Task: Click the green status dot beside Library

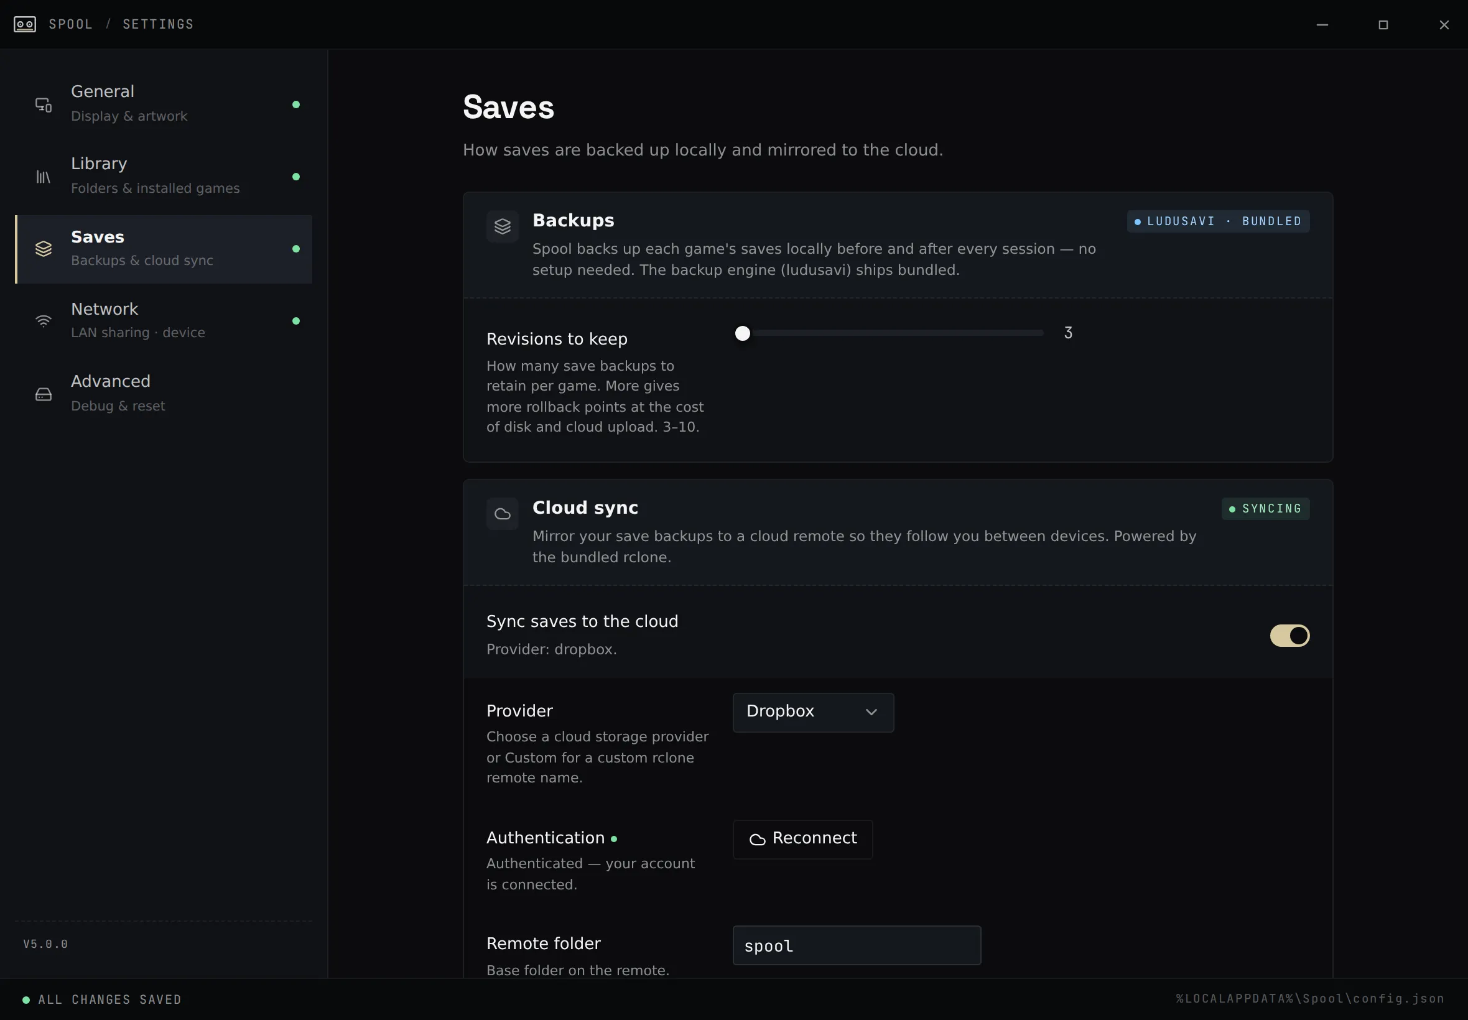Action: pyautogui.click(x=296, y=177)
